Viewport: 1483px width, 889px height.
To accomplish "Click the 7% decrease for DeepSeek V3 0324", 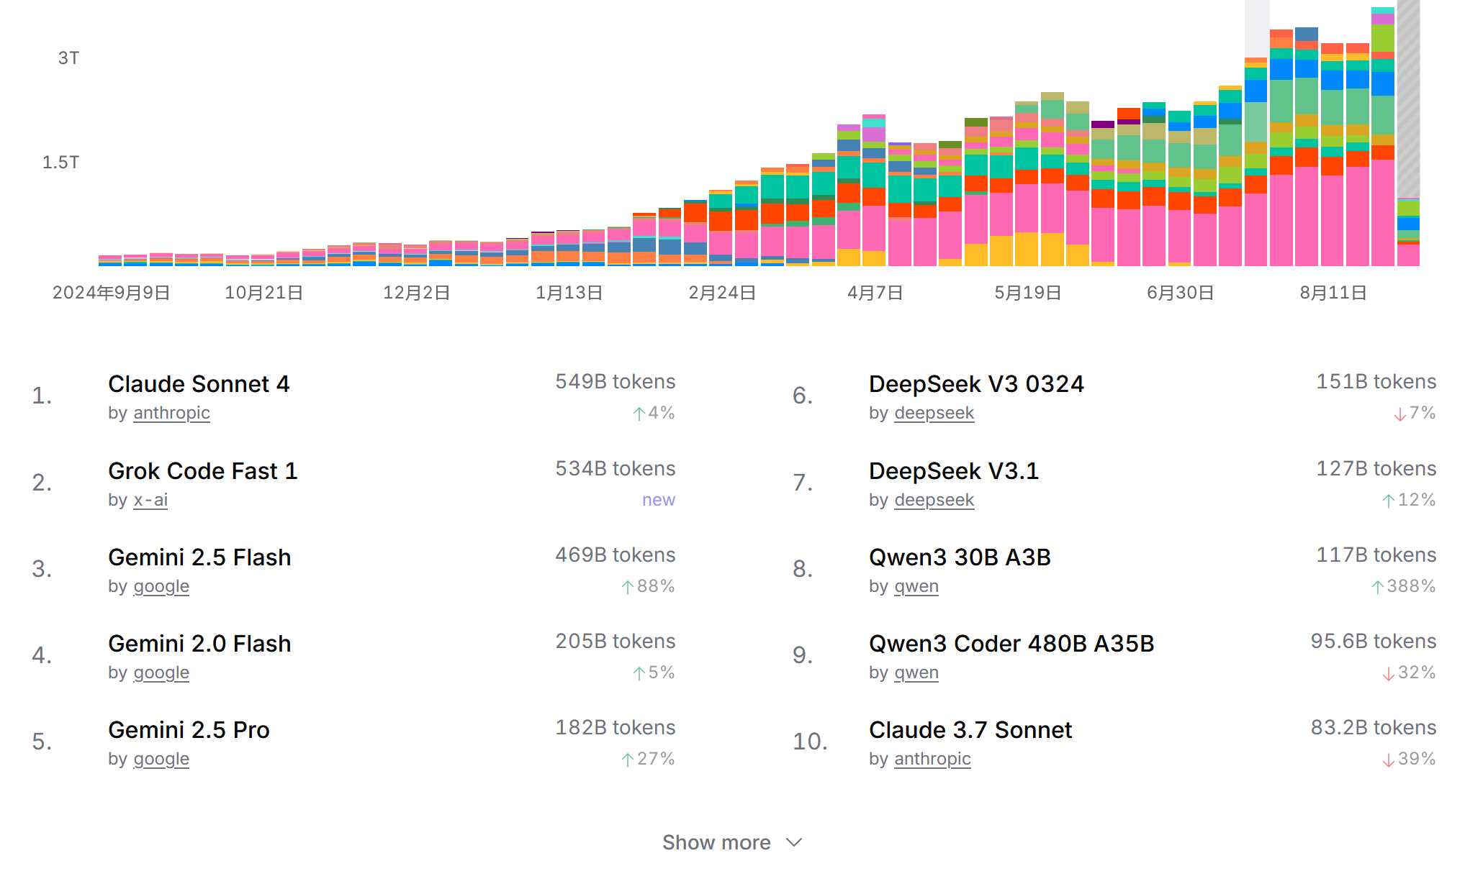I will (1415, 413).
